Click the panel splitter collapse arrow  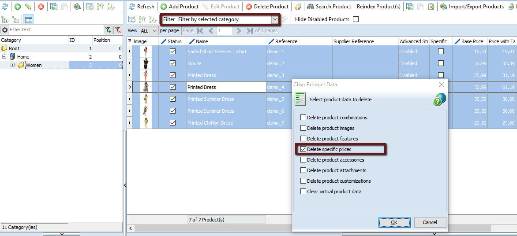click(125, 185)
